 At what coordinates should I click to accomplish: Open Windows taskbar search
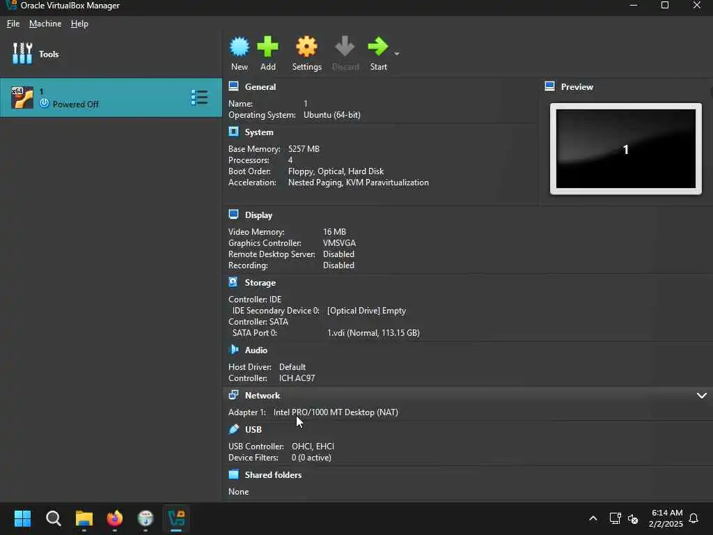click(53, 518)
